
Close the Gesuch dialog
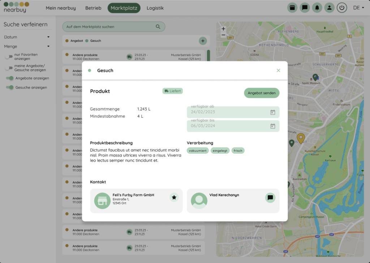(x=279, y=70)
